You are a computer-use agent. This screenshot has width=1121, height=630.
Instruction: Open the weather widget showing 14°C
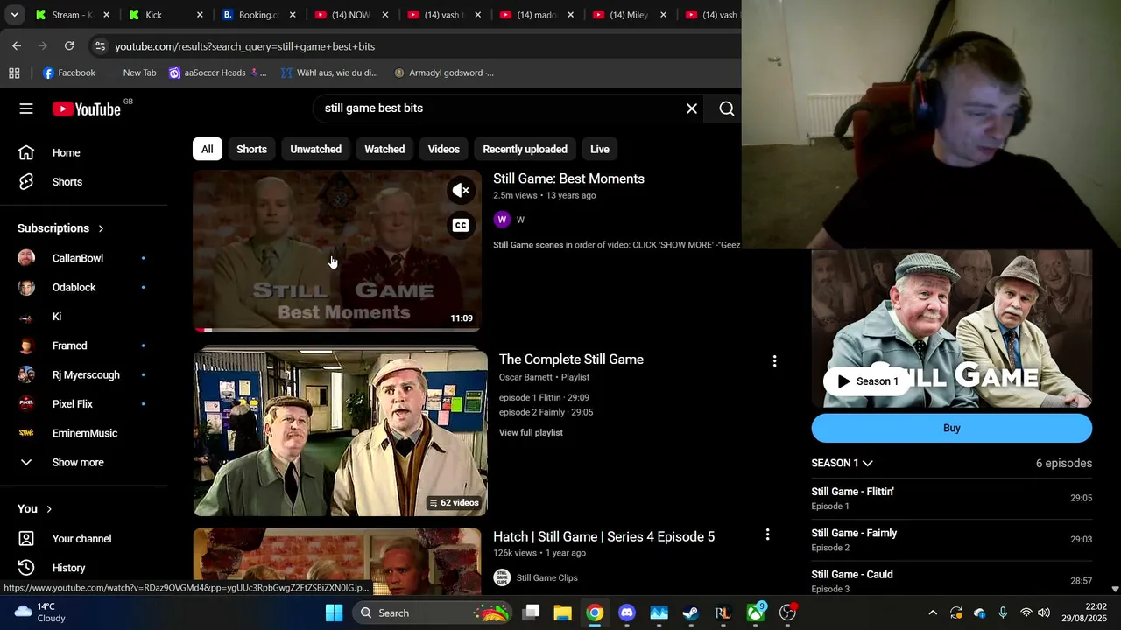[41, 612]
